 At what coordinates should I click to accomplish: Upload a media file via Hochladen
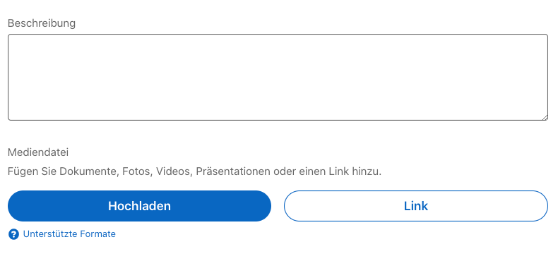point(140,206)
